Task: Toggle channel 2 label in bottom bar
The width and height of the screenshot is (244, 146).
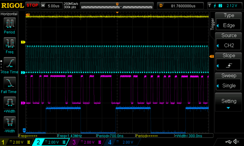Action: point(51,142)
